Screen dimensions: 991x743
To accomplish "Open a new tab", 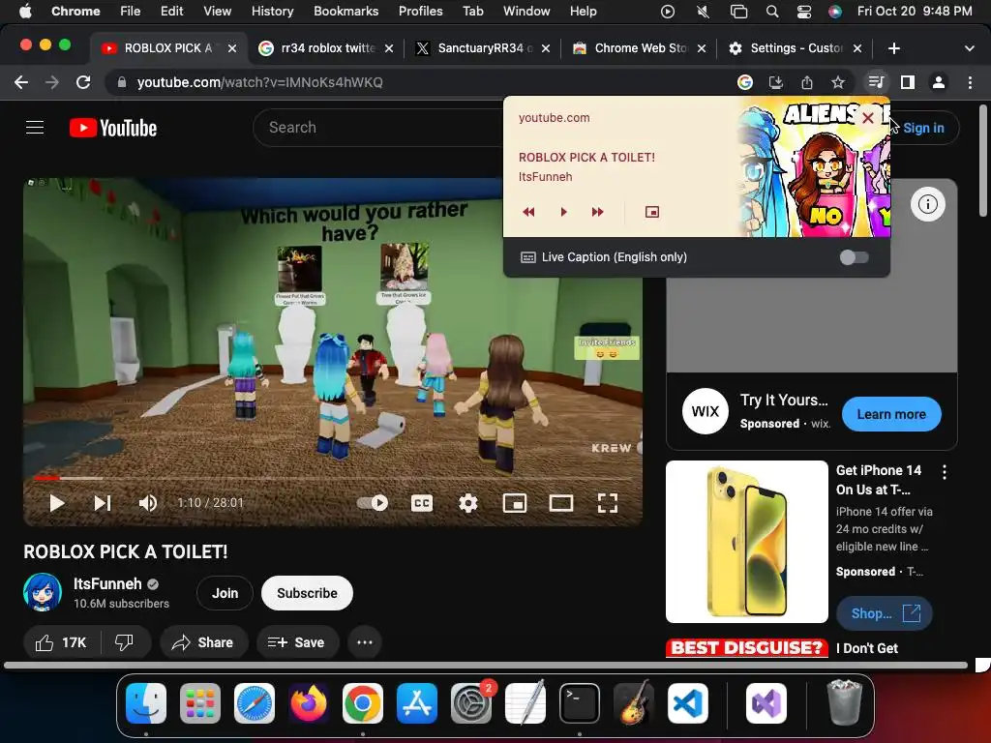I will point(893,48).
